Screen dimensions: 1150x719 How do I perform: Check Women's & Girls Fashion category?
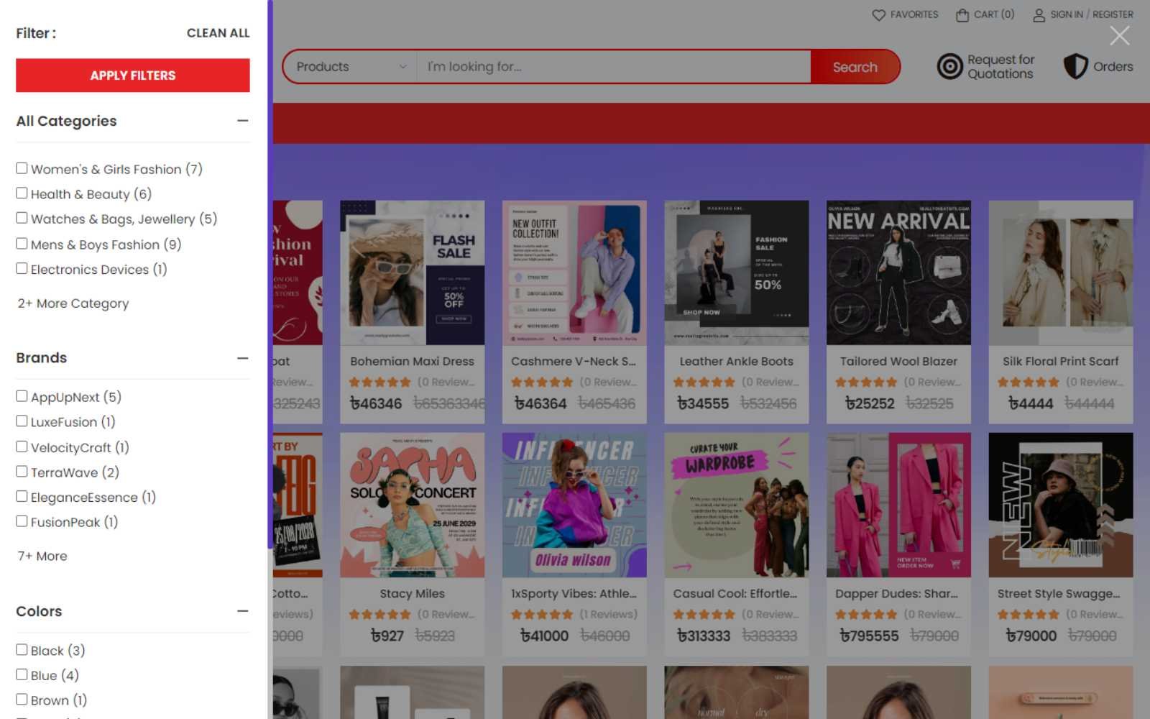[22, 168]
